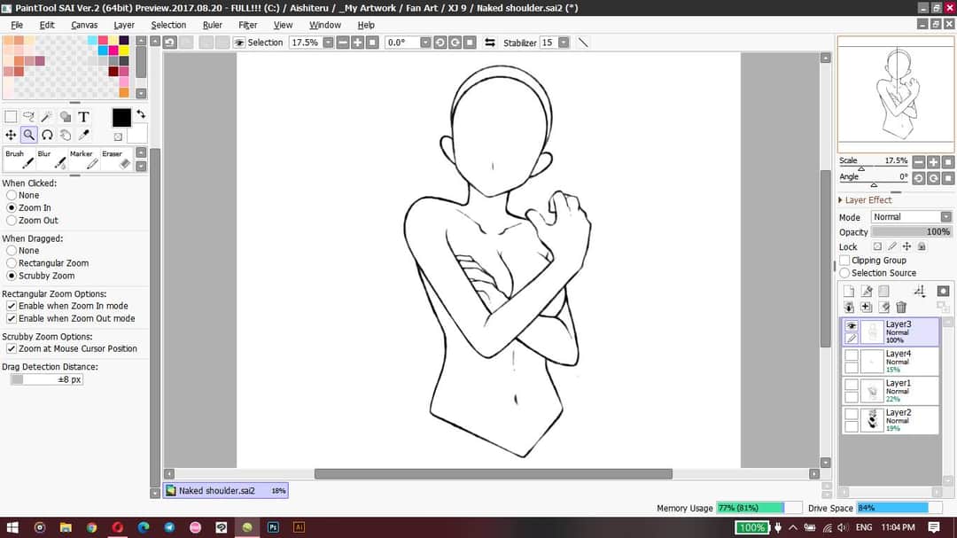The width and height of the screenshot is (957, 538).
Task: Select 'Zoom Out' radio option
Action: pos(12,221)
